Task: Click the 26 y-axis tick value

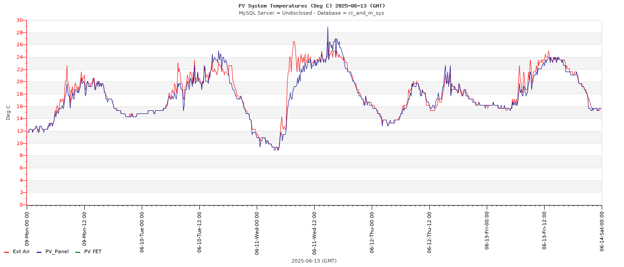Action: tap(19, 44)
